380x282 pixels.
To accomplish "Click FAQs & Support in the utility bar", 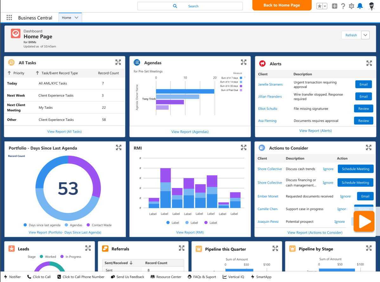I will pyautogui.click(x=202, y=277).
